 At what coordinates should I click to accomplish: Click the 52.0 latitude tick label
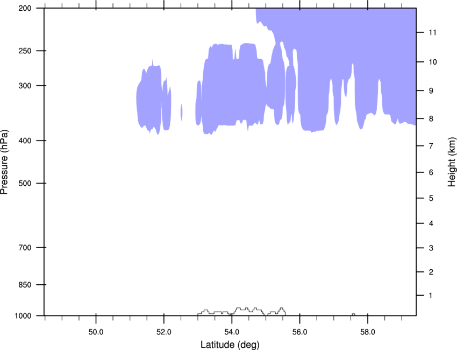[x=164, y=332]
